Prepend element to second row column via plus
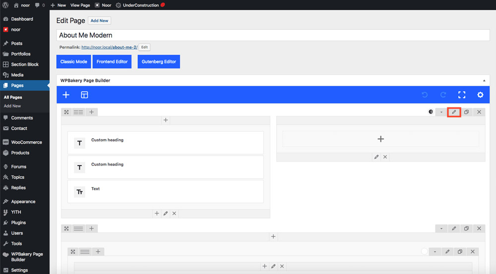496x274 pixels. 273,236
